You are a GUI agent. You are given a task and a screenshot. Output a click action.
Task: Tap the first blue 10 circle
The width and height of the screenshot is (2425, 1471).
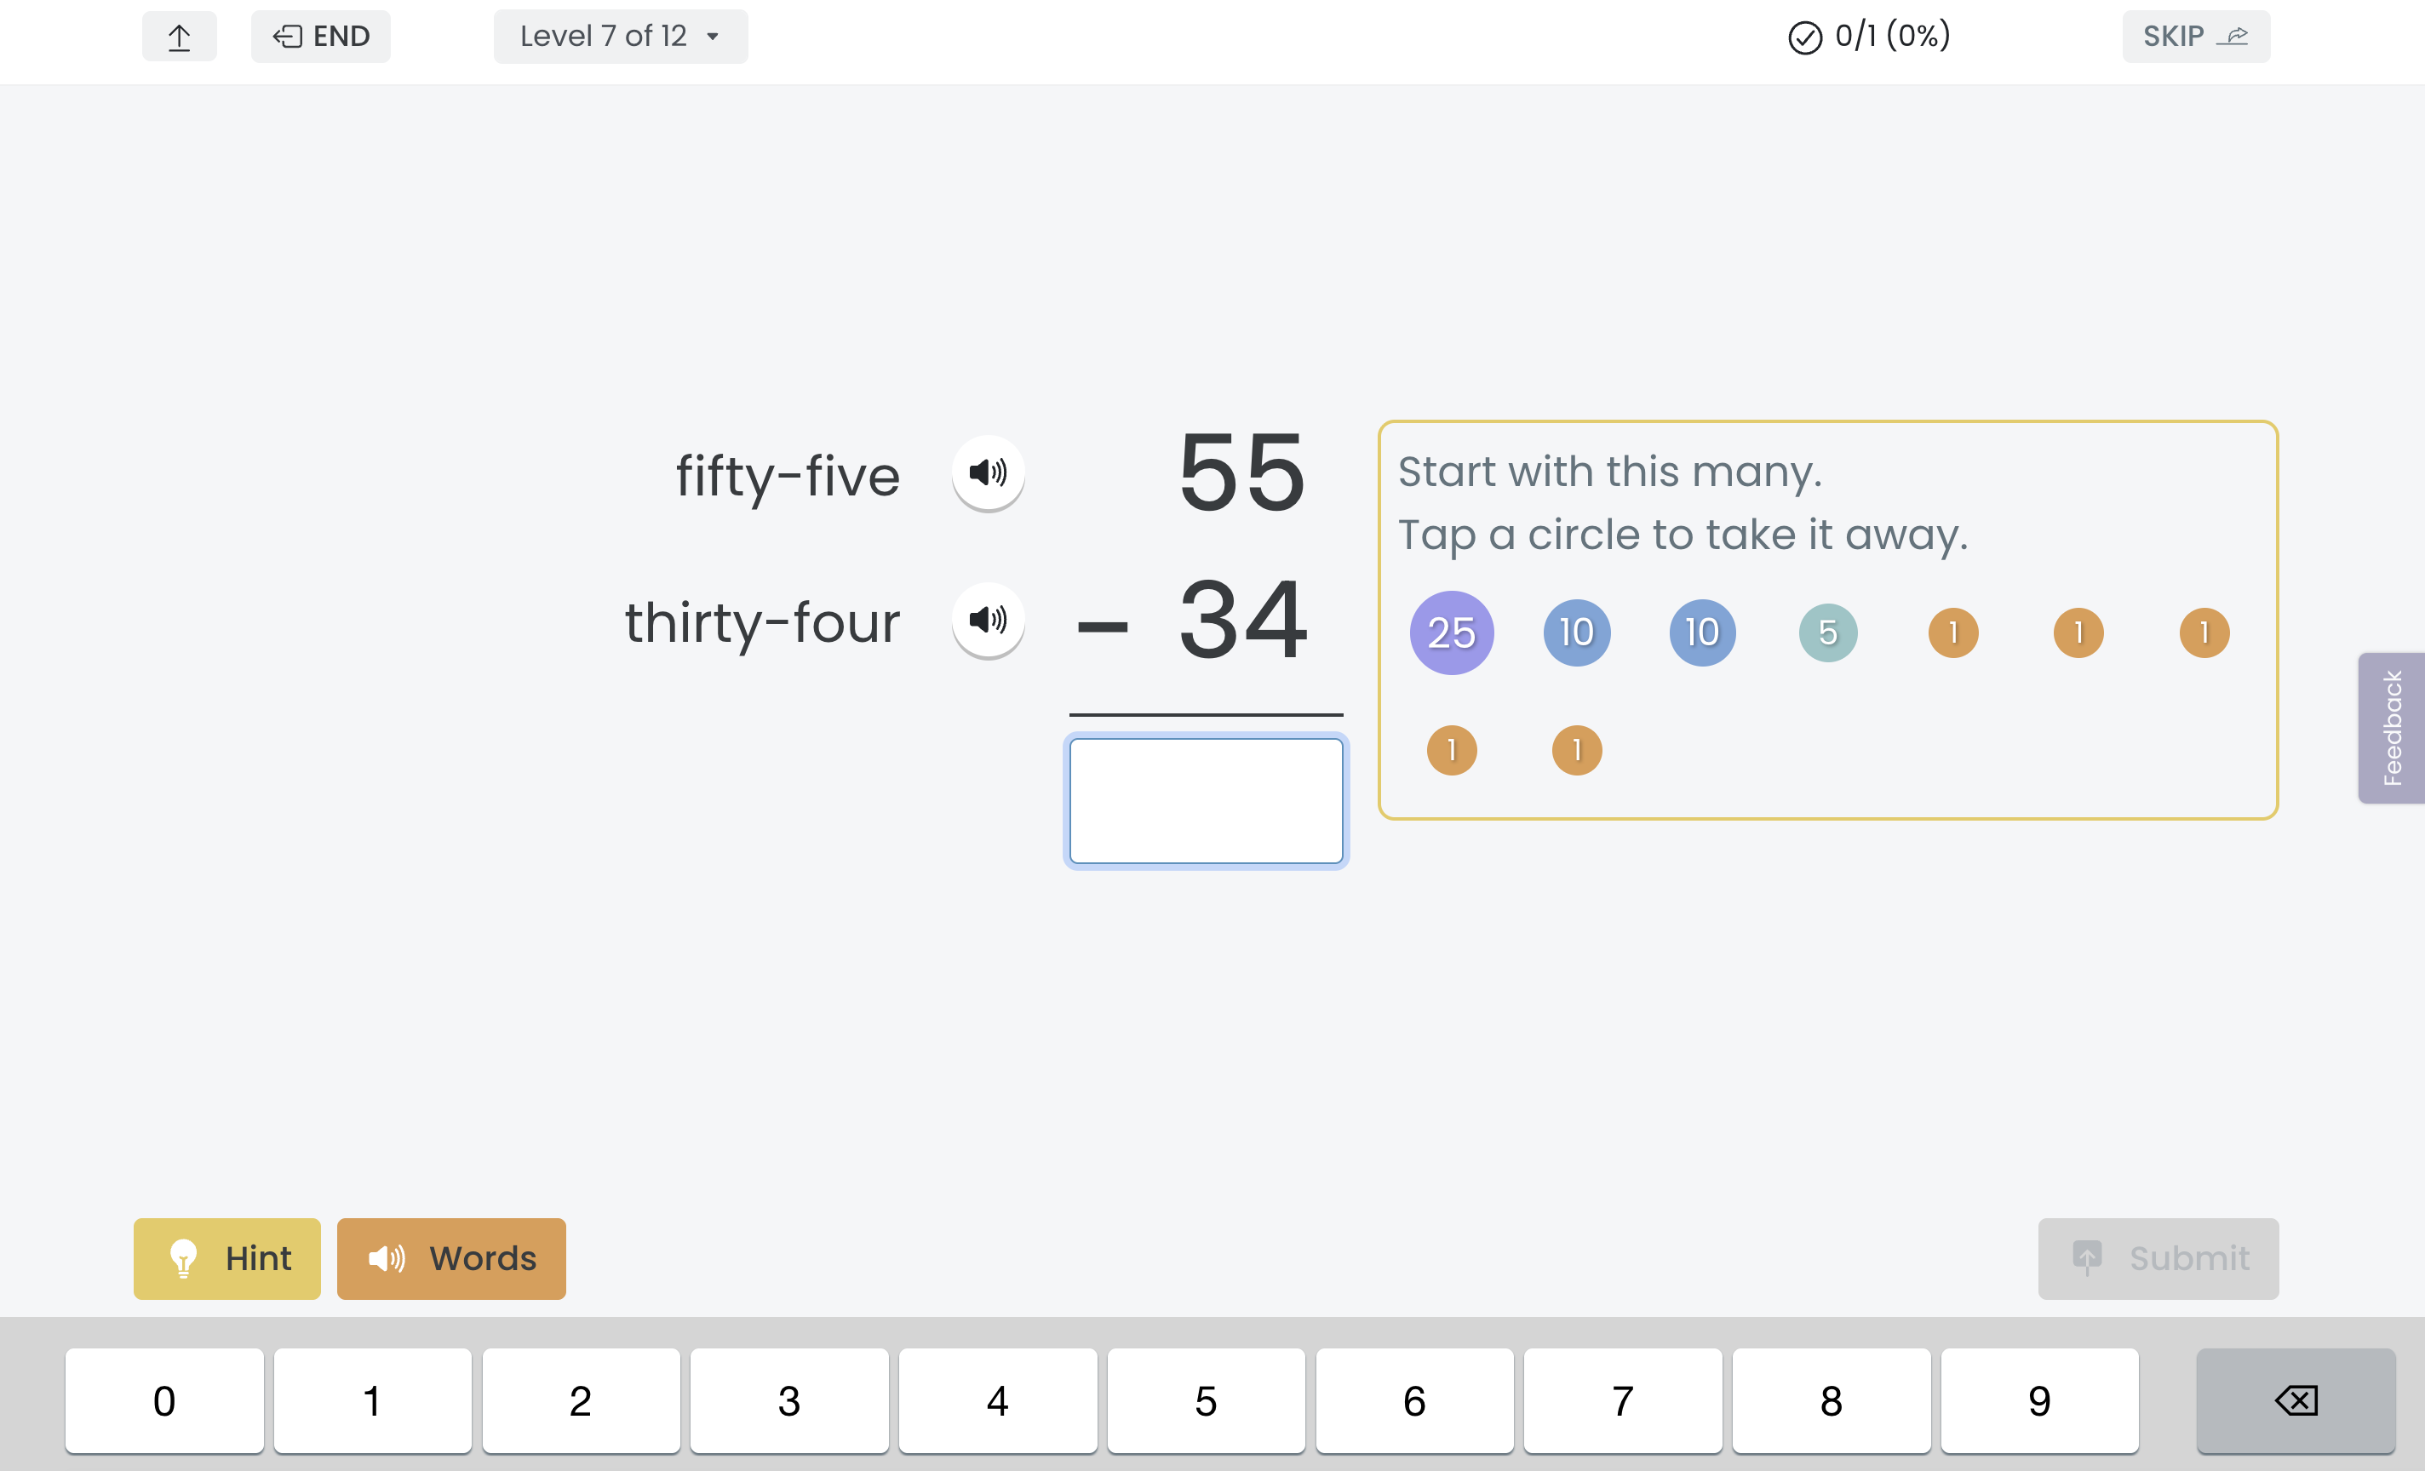[x=1577, y=632]
